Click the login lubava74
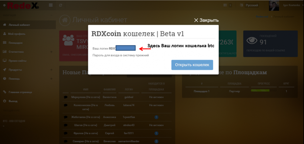This screenshot has width=304, height=144. (x=129, y=105)
